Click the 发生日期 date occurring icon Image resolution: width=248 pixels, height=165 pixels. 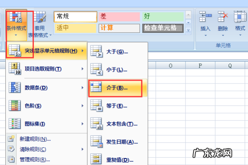click(x=96, y=142)
